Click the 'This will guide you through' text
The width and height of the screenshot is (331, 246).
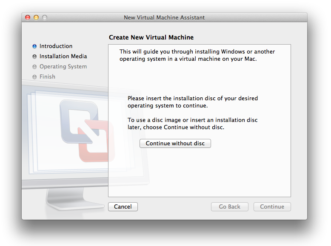click(197, 55)
